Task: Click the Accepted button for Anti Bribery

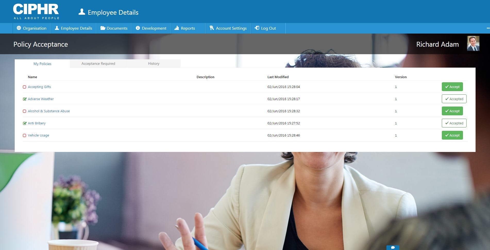Action: click(454, 123)
